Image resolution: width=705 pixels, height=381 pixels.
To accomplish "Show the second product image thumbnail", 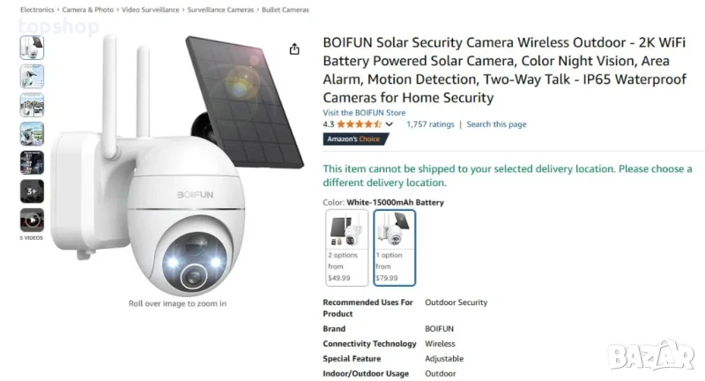I will 32,77.
